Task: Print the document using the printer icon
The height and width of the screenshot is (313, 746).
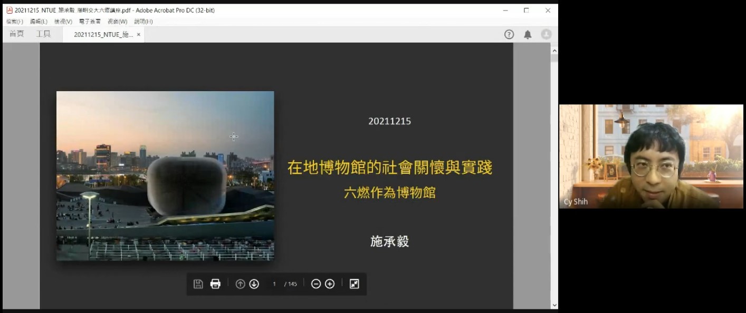Action: coord(215,284)
